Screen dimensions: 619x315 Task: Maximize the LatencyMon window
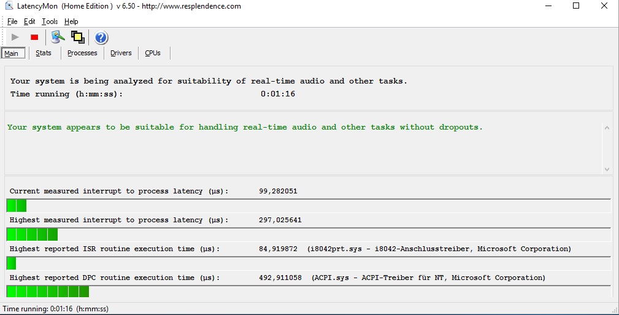(576, 6)
